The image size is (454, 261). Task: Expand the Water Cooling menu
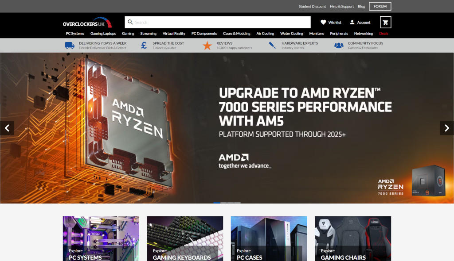click(291, 34)
